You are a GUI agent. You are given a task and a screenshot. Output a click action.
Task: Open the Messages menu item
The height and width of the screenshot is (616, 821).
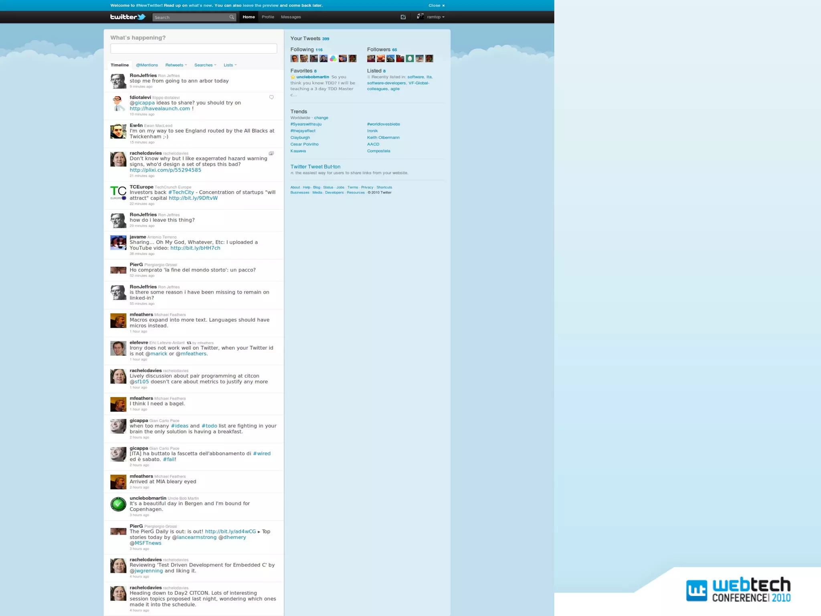coord(291,17)
